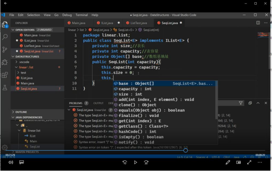Skip forward 30 seconds in video

146,162
